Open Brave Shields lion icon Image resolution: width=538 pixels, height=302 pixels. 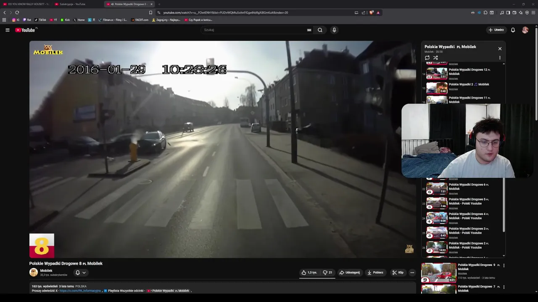[371, 13]
